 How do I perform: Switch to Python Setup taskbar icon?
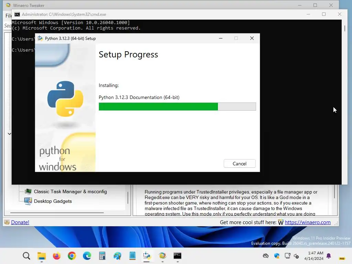pyautogui.click(x=147, y=256)
